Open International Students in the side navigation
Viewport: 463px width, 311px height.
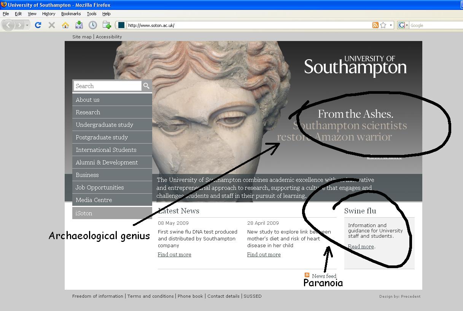(112, 150)
